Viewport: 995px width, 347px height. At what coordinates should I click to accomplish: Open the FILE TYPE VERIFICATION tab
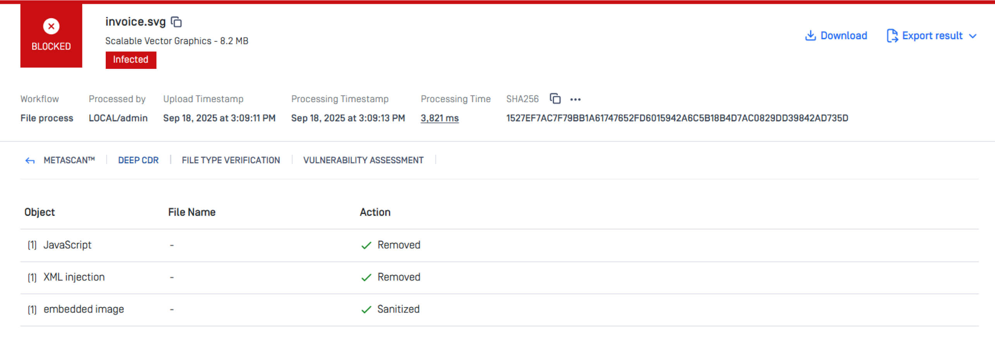(231, 160)
